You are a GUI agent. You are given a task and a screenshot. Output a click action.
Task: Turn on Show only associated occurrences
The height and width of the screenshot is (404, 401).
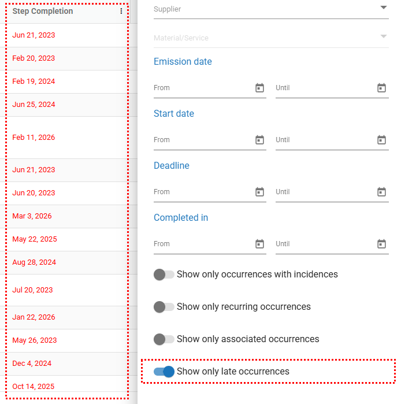(164, 339)
